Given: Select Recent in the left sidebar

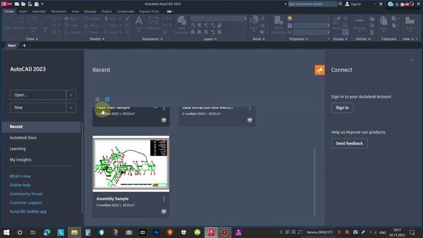Looking at the screenshot, I should [x=41, y=127].
